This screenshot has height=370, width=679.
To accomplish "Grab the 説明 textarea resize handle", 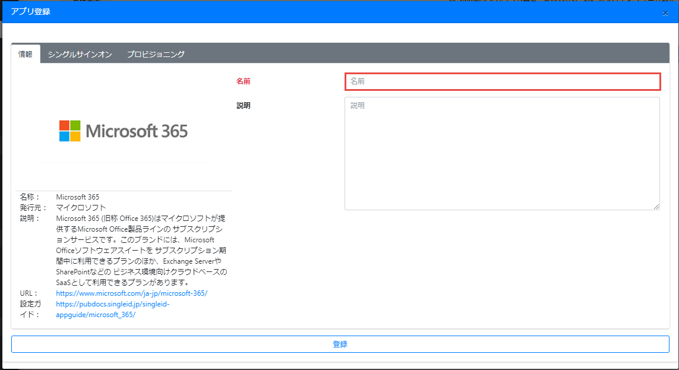I will point(656,206).
